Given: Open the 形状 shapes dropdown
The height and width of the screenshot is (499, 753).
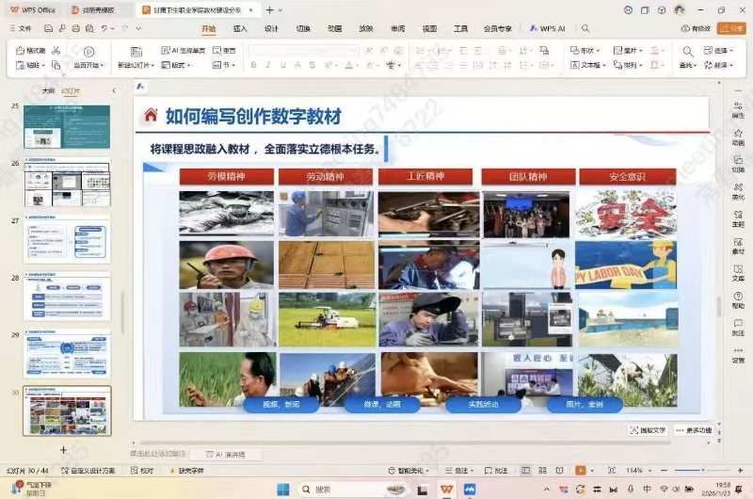Looking at the screenshot, I should coord(588,51).
